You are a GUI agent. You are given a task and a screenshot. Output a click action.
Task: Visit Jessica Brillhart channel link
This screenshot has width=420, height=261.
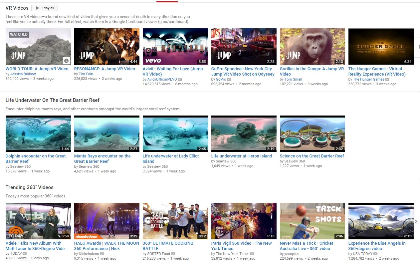pyautogui.click(x=24, y=74)
